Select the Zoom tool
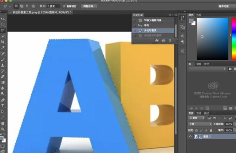This screenshot has height=153, width=236. [x=3, y=129]
